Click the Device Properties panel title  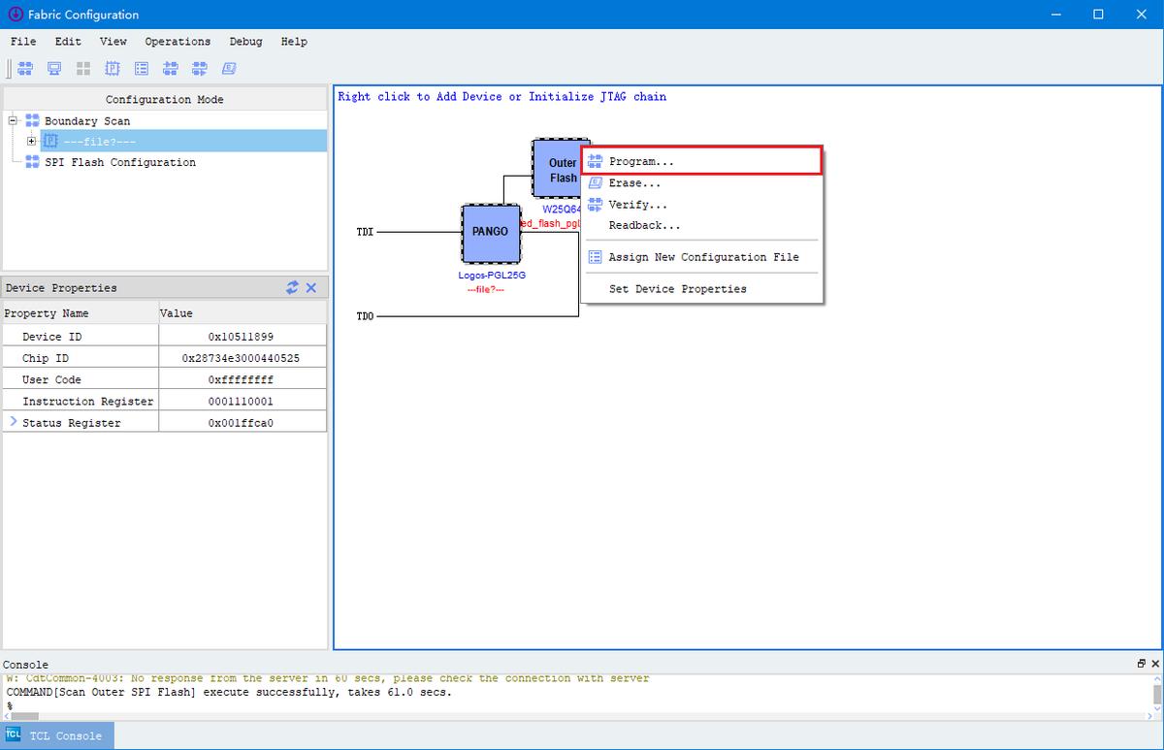coord(60,288)
